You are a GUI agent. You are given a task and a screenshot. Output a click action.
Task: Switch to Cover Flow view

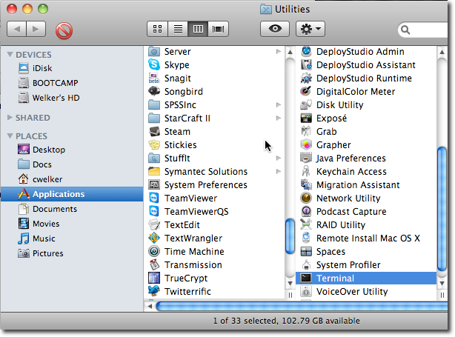[218, 29]
